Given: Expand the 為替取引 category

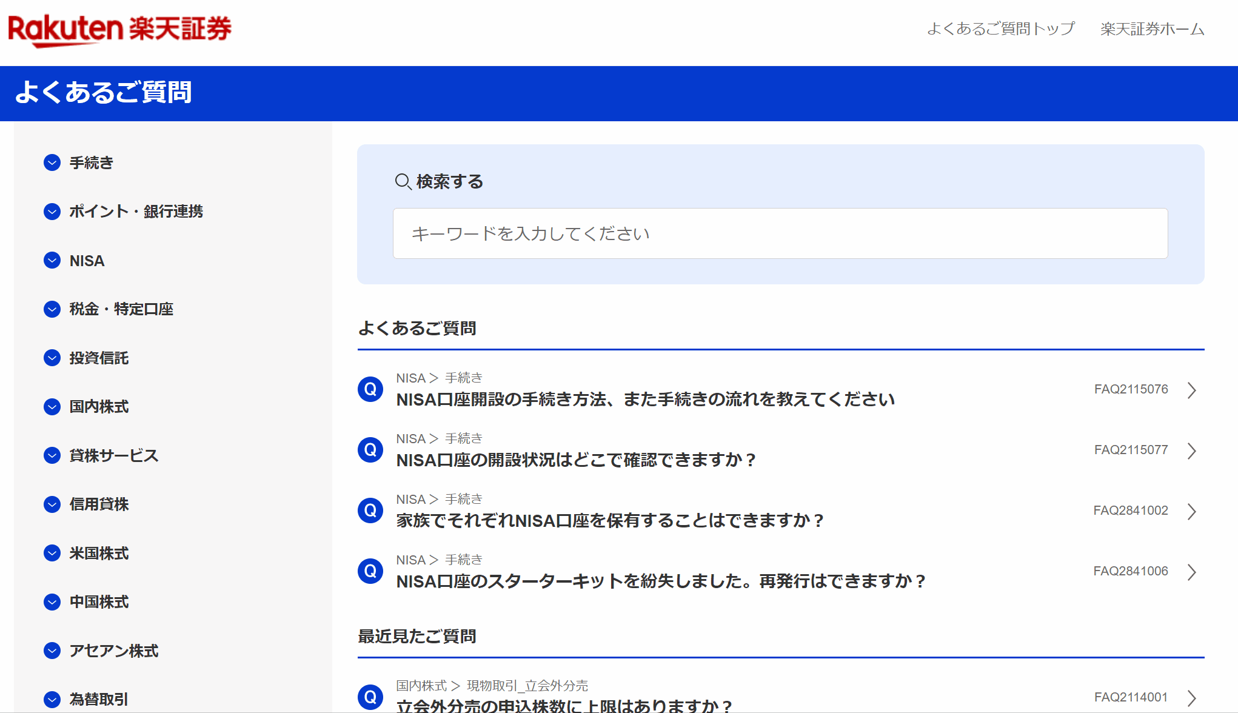Looking at the screenshot, I should [99, 699].
